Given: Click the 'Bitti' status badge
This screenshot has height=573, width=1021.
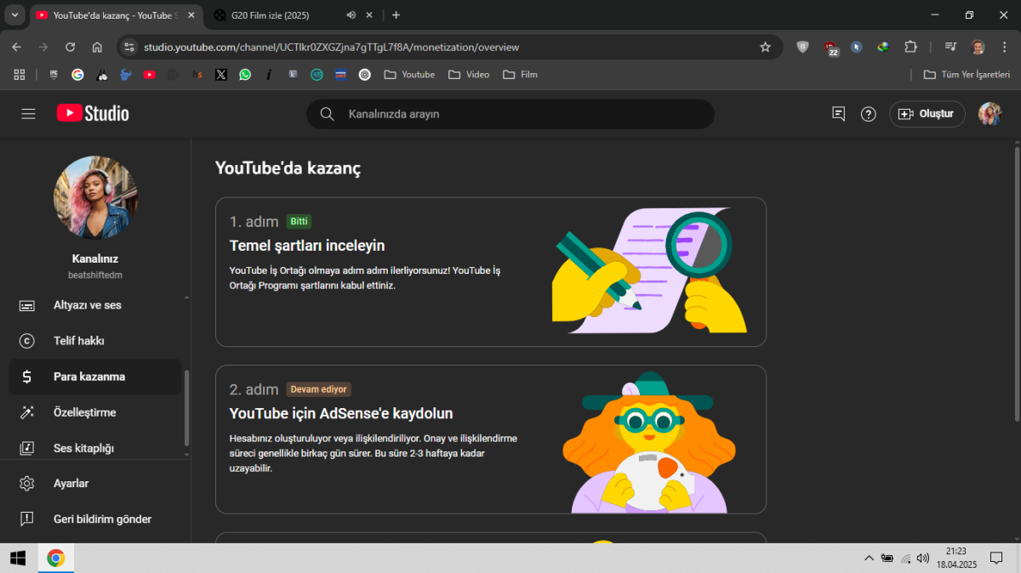Looking at the screenshot, I should point(299,222).
